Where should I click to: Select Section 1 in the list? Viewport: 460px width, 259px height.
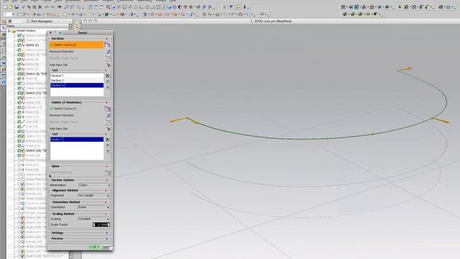point(77,76)
